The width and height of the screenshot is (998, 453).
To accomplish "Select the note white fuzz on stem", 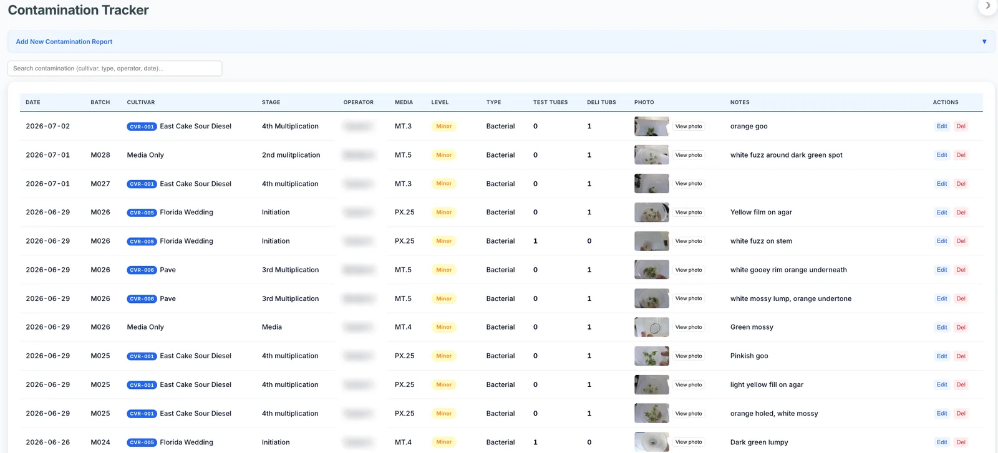I will (761, 241).
